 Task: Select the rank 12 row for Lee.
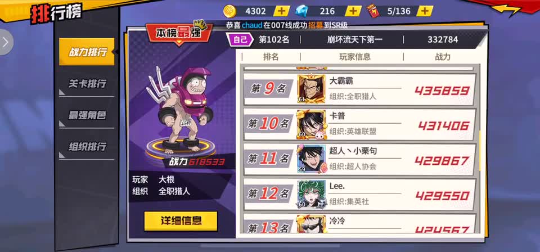click(359, 195)
